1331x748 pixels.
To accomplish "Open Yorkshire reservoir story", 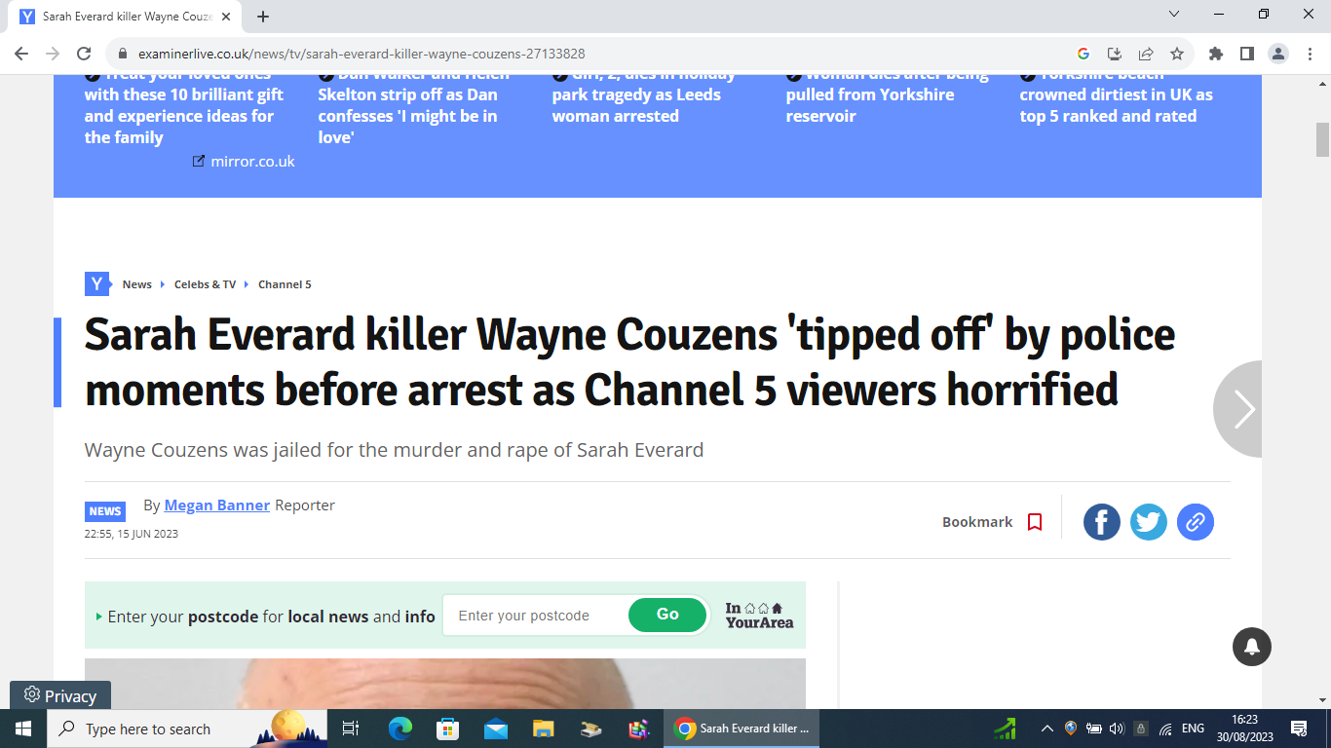I will 887,94.
